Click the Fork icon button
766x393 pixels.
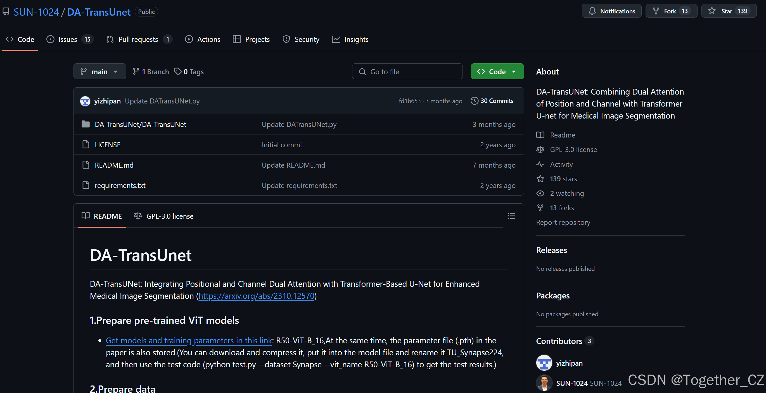click(x=656, y=11)
